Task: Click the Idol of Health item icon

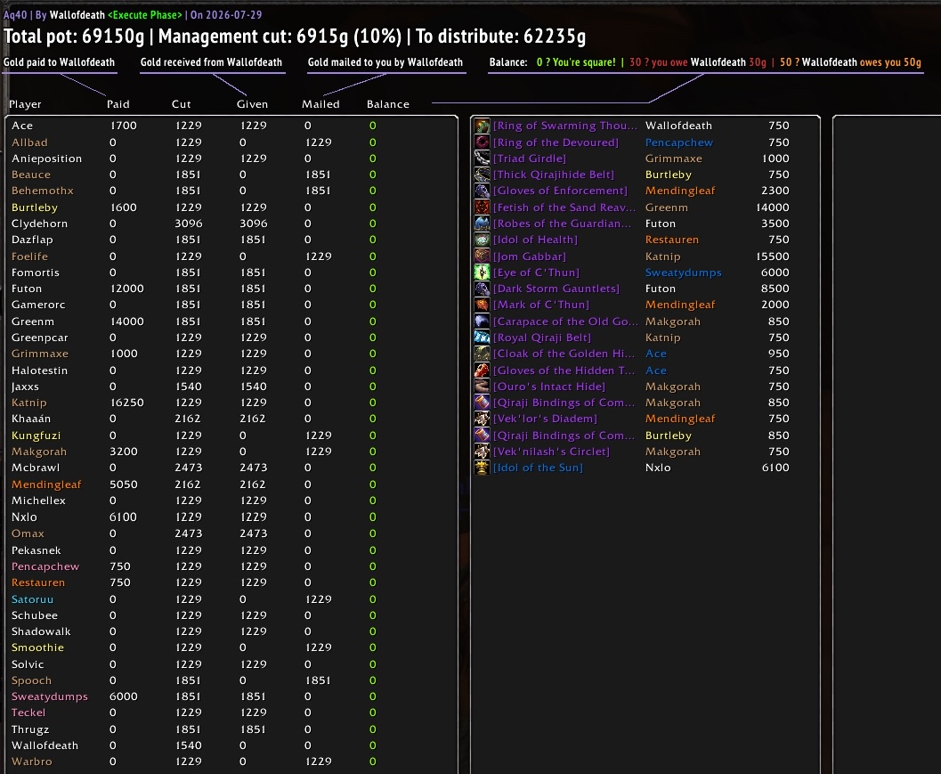Action: click(482, 240)
